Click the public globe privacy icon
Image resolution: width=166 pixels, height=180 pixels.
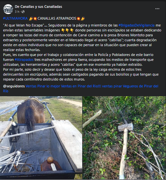[23, 12]
